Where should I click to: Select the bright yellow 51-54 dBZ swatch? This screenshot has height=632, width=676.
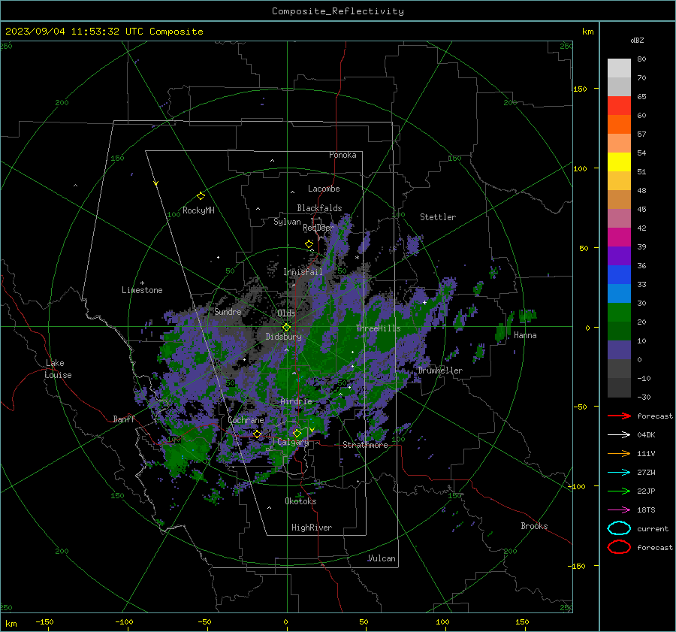tap(619, 162)
